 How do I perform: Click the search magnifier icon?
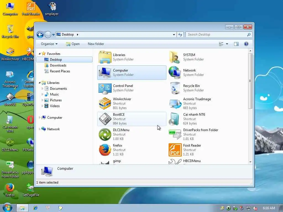pyautogui.click(x=249, y=35)
